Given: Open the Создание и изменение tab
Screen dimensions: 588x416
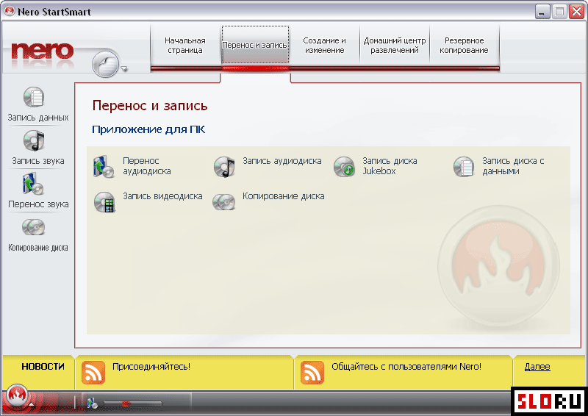Looking at the screenshot, I should pyautogui.click(x=324, y=46).
